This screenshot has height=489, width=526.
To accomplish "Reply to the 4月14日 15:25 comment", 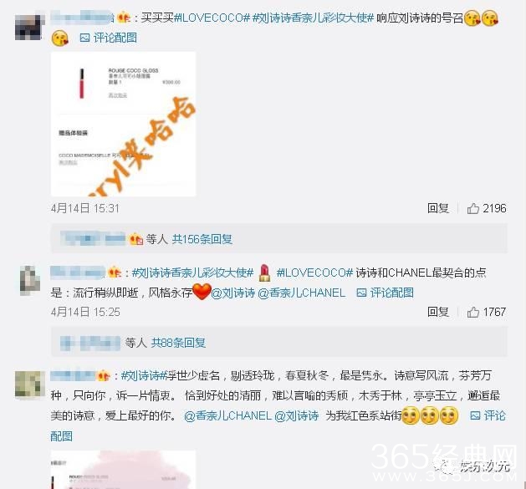I will click(x=437, y=312).
